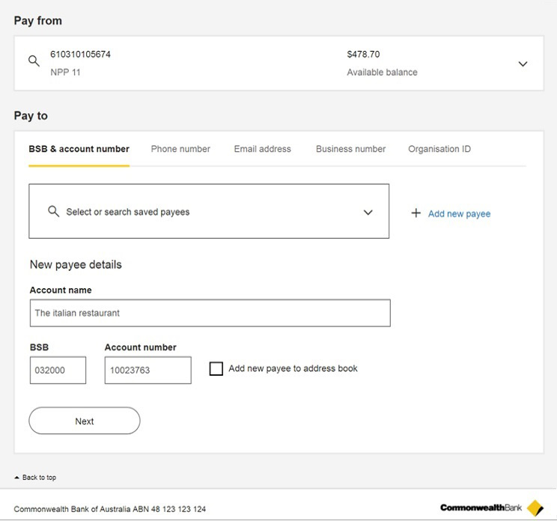Expand the Pay from account chevron
557x521 pixels.
pyautogui.click(x=523, y=64)
